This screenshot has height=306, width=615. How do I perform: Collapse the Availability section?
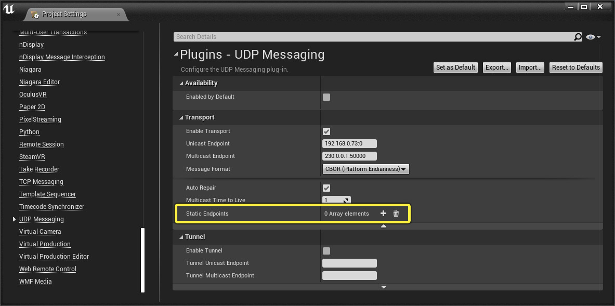[181, 83]
